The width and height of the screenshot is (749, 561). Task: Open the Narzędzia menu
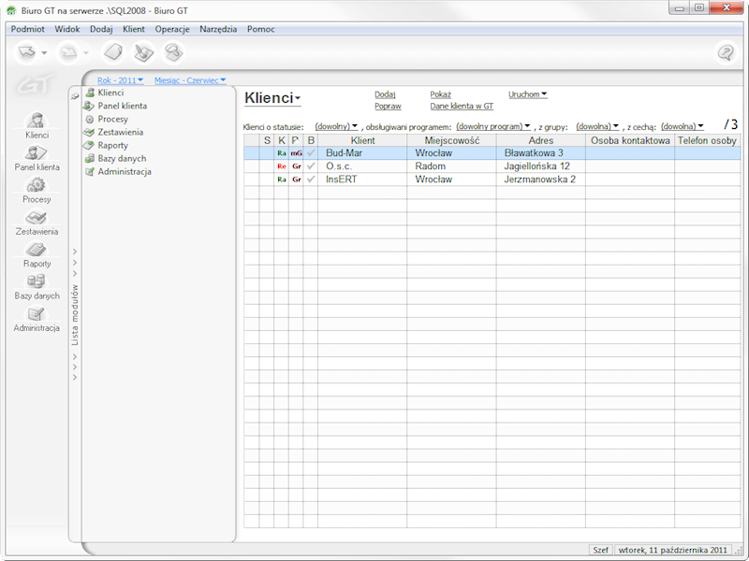[x=218, y=29]
